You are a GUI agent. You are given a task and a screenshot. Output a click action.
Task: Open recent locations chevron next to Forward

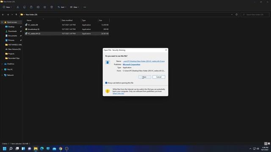click(12, 15)
